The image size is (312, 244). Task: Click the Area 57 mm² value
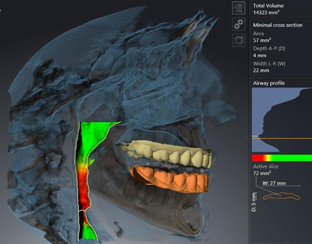262,40
